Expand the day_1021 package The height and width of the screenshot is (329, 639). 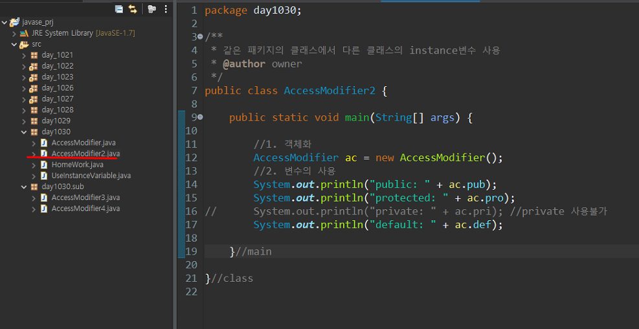pyautogui.click(x=24, y=55)
